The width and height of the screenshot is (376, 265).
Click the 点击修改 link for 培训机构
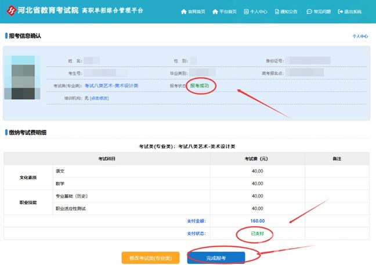click(99, 98)
